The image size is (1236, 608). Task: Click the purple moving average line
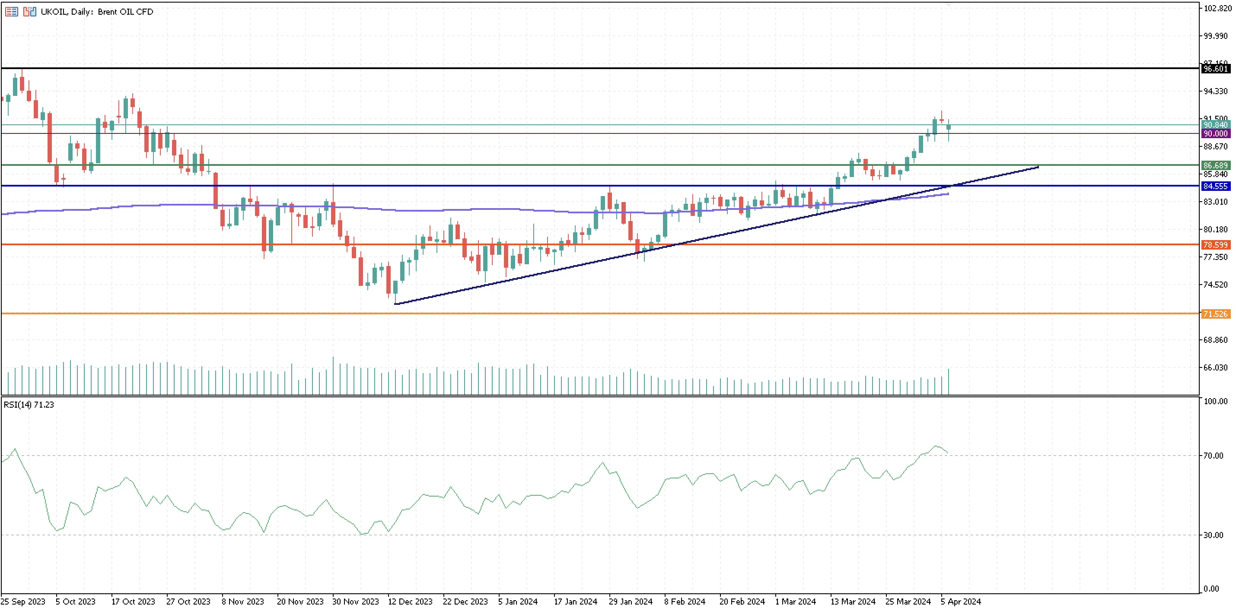(x=144, y=205)
